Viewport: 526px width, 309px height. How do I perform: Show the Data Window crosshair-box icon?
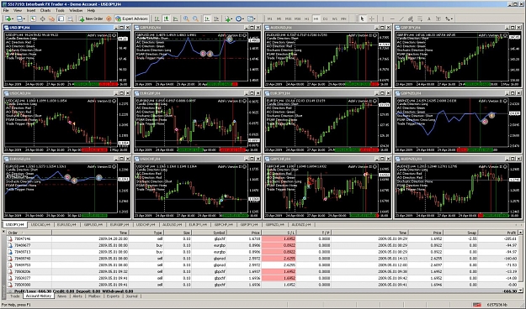tap(42, 18)
